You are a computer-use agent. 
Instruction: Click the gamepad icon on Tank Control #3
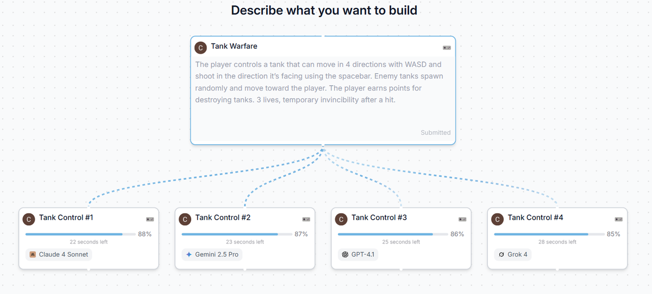point(462,219)
